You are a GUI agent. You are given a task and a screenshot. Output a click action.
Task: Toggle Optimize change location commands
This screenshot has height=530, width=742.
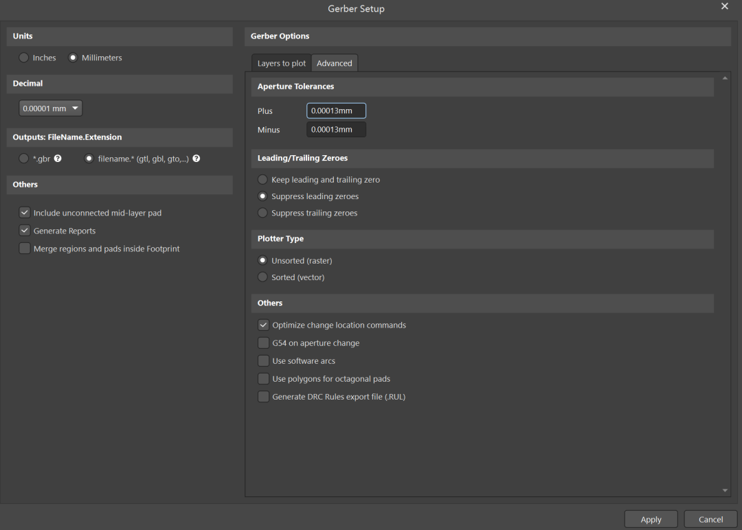coord(263,325)
